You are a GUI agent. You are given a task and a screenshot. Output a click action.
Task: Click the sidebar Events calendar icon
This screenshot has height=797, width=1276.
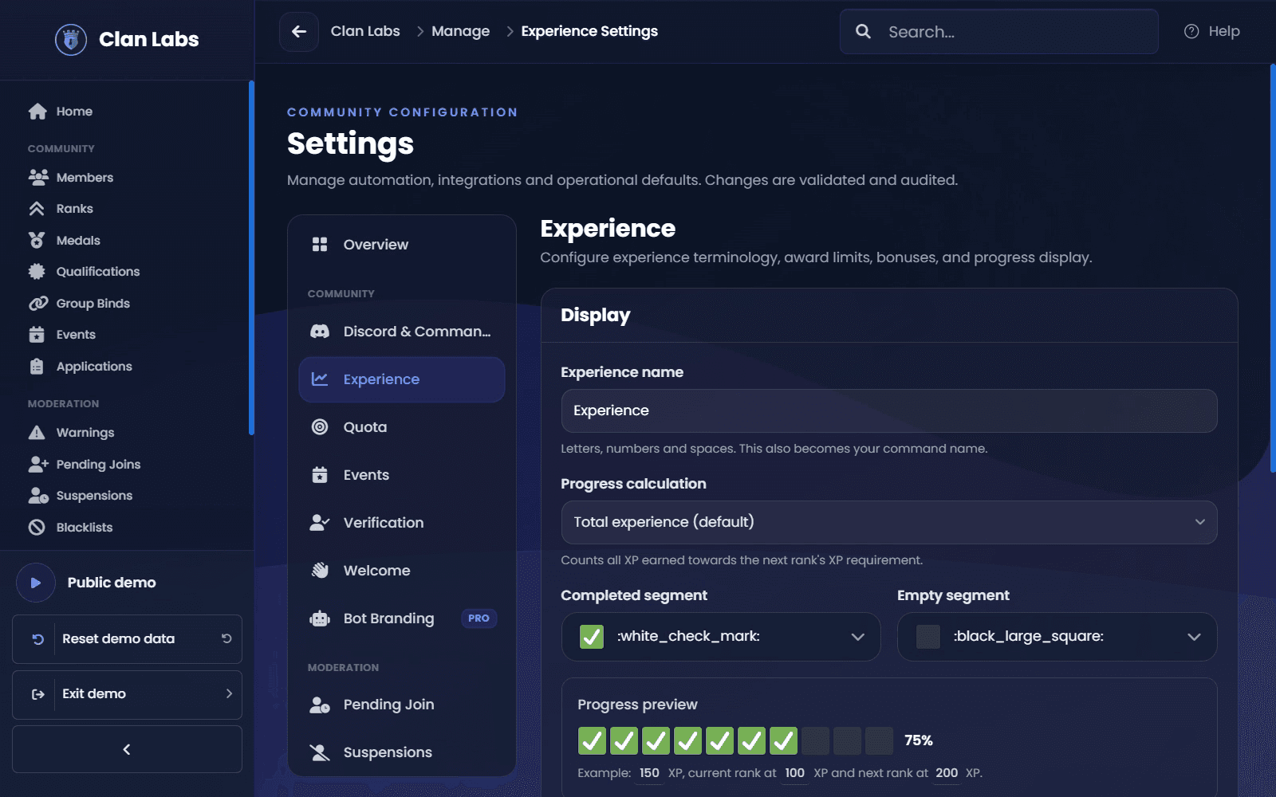(x=37, y=335)
